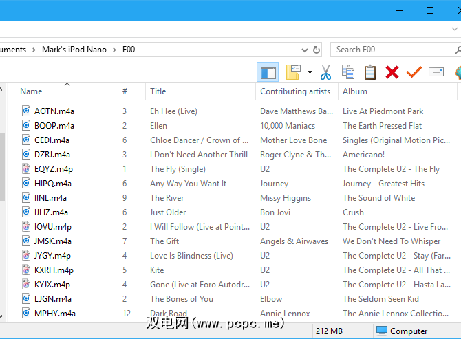
Task: Click artist 'Mother Love Bone'
Action: (293, 140)
